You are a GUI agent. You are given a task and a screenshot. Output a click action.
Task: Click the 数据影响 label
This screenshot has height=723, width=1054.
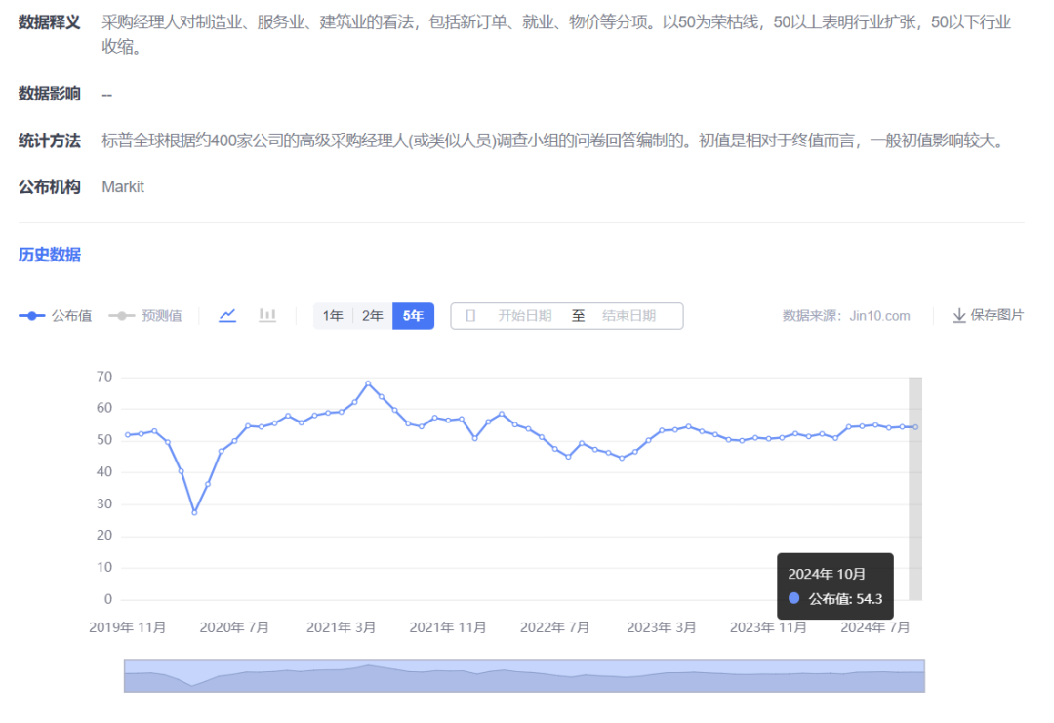point(50,94)
